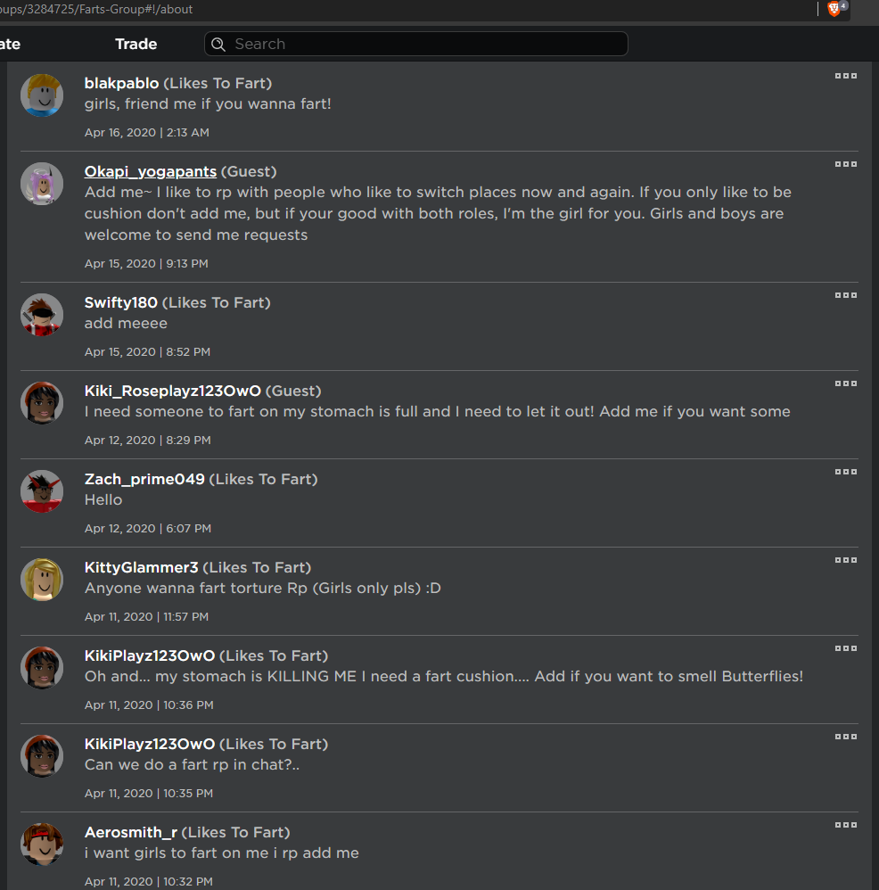Image resolution: width=879 pixels, height=890 pixels.
Task: Open the Trade navigation tab
Action: click(x=136, y=44)
